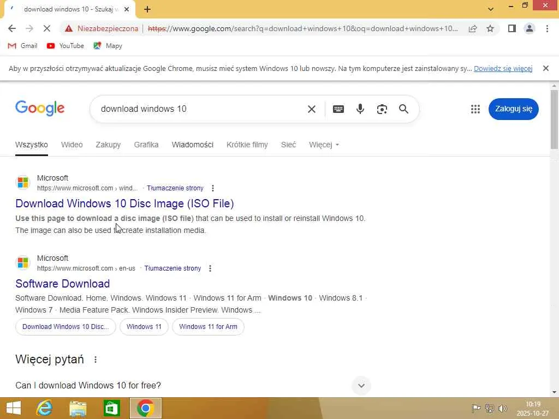Select the Wszystko results tab
This screenshot has width=559, height=419.
tap(31, 145)
